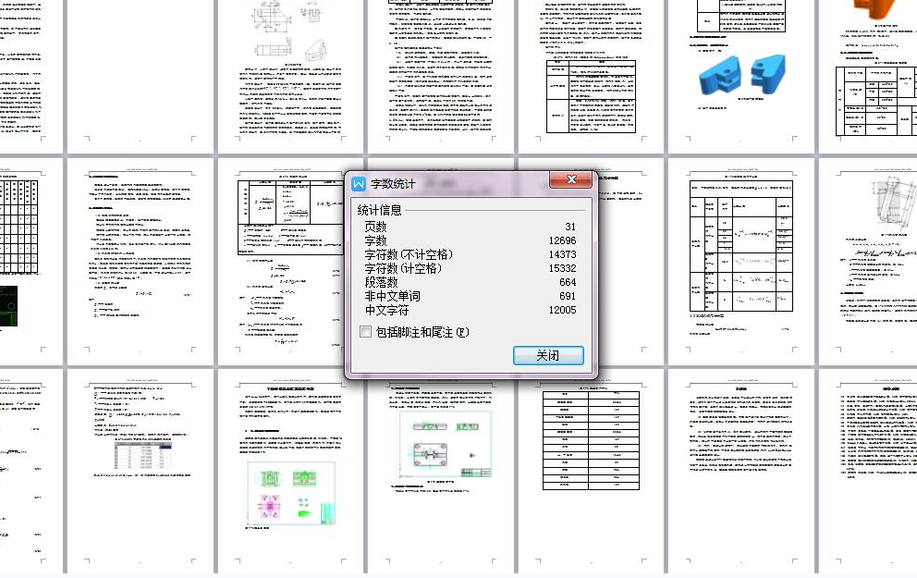Image resolution: width=917 pixels, height=578 pixels.
Task: Select the 字符数(计空格) value 15332
Action: click(562, 268)
